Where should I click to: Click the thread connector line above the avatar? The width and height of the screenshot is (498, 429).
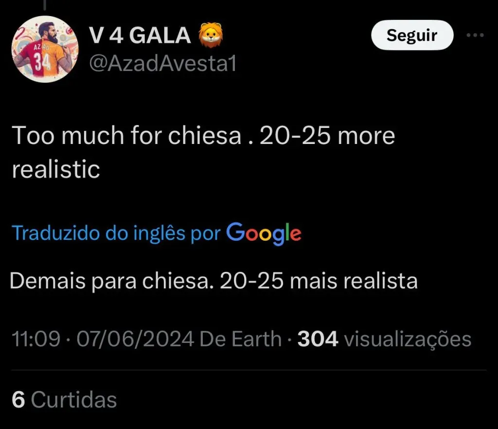(45, 4)
